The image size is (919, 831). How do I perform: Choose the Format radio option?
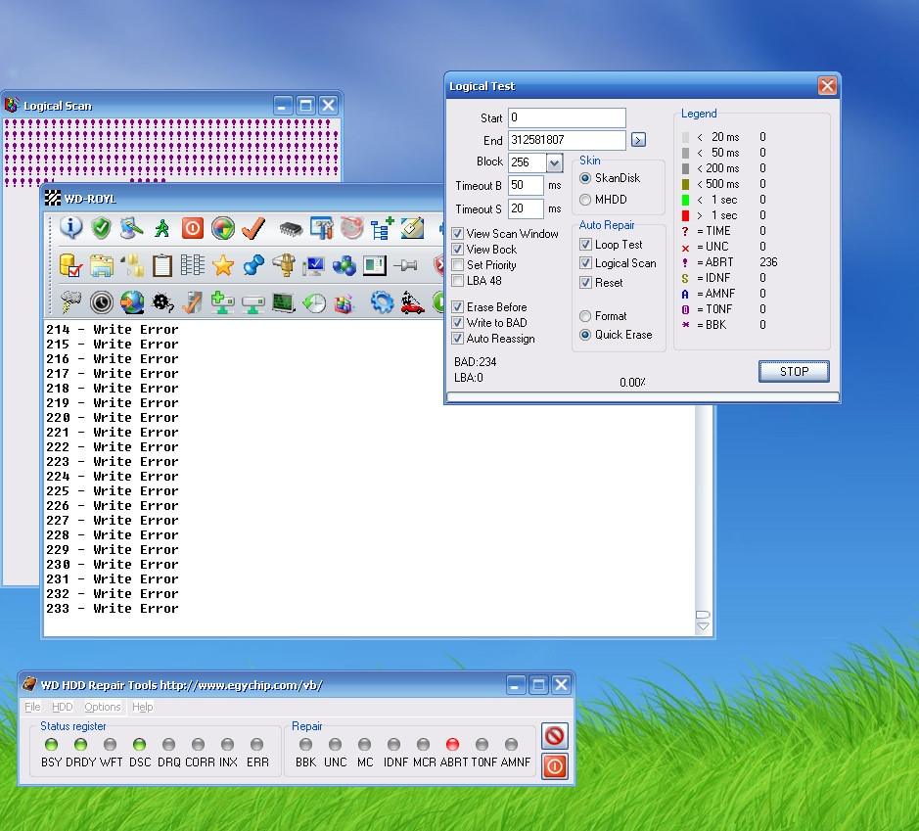586,316
